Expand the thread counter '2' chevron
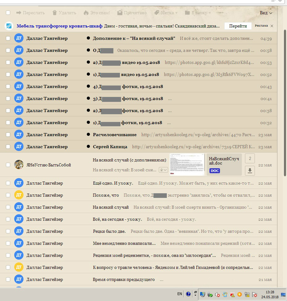This screenshot has width=287, height=301. coord(163,170)
